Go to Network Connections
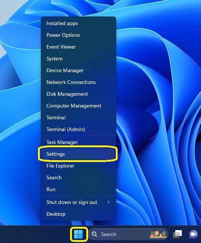201x243 pixels. click(x=79, y=82)
